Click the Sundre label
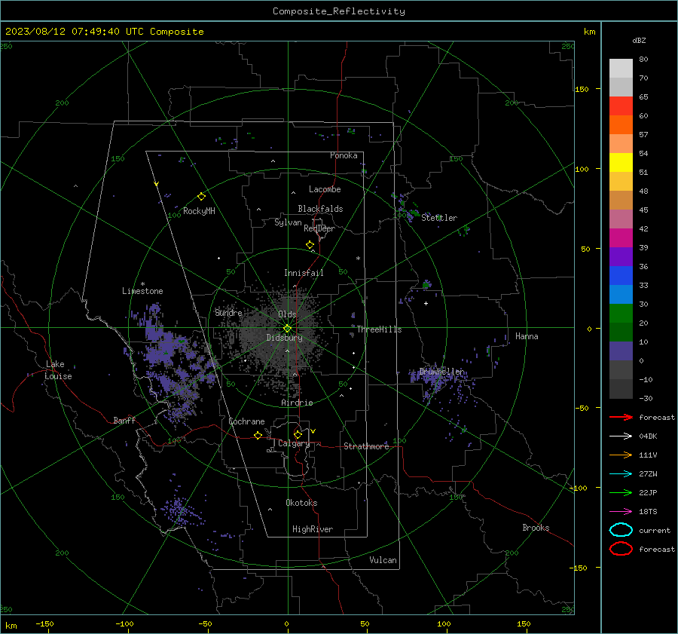678x634 pixels. [228, 312]
